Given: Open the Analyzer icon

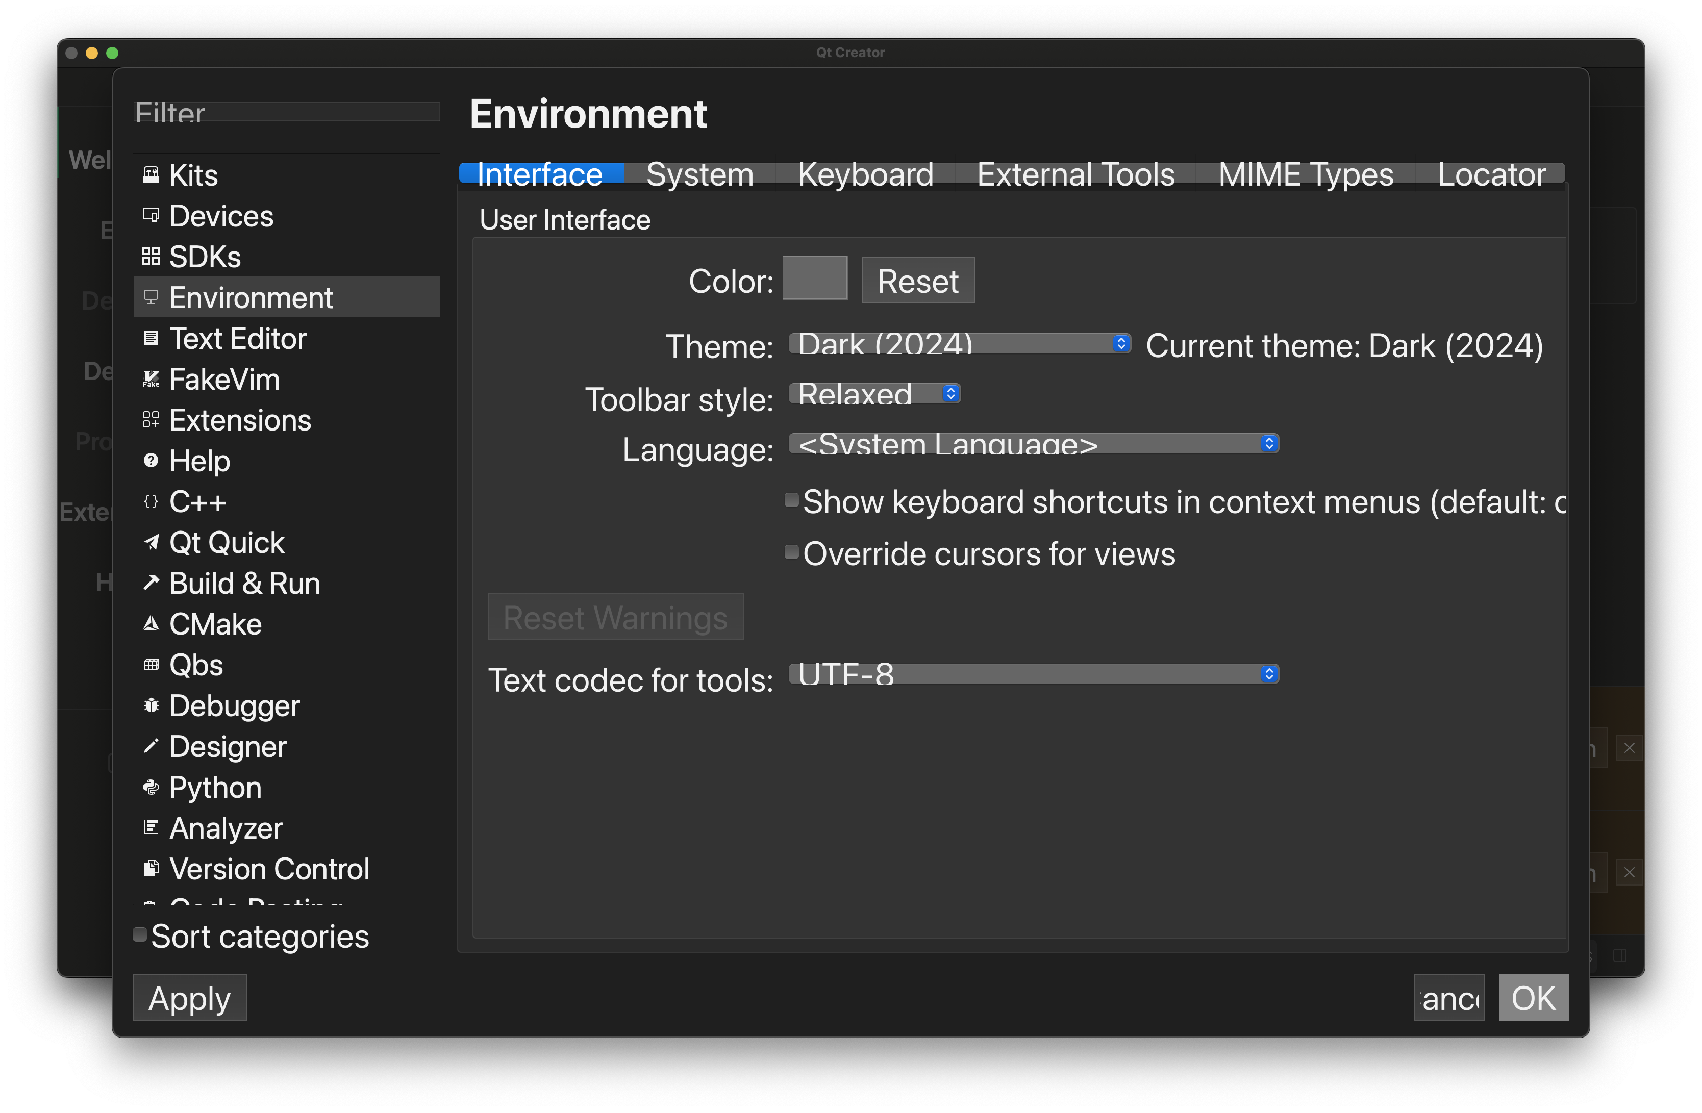Looking at the screenshot, I should pos(151,828).
